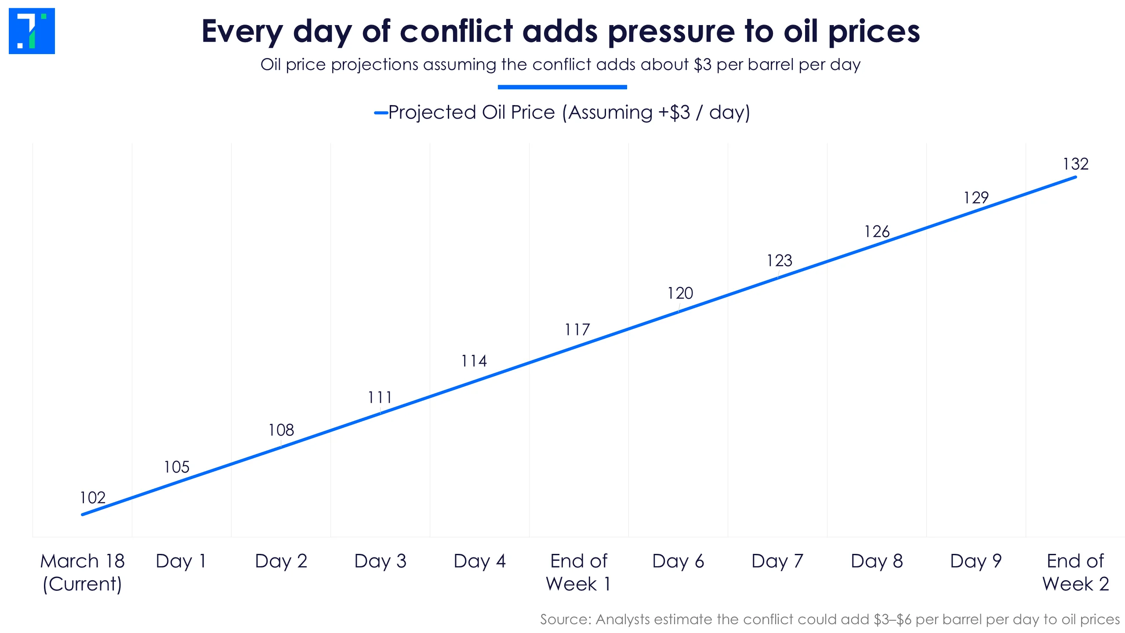Click the blue logo icon in the corner
1125x633 pixels.
[32, 31]
